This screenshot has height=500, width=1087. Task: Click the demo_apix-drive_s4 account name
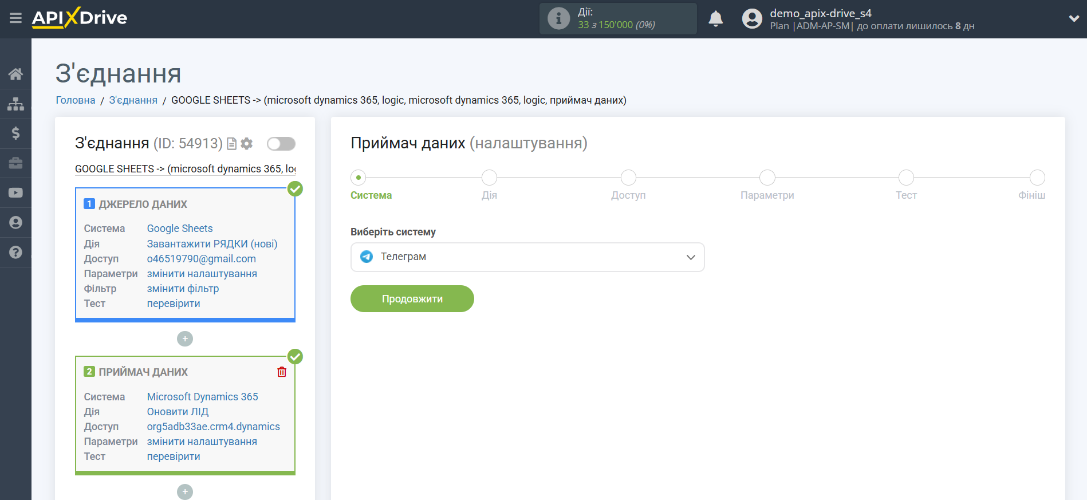pos(821,13)
